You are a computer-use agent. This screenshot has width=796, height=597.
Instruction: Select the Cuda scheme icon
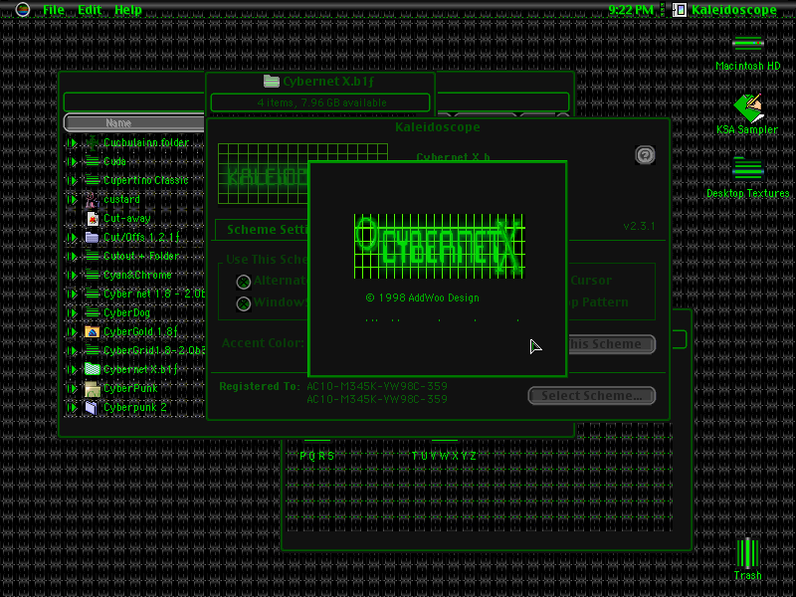(x=92, y=161)
